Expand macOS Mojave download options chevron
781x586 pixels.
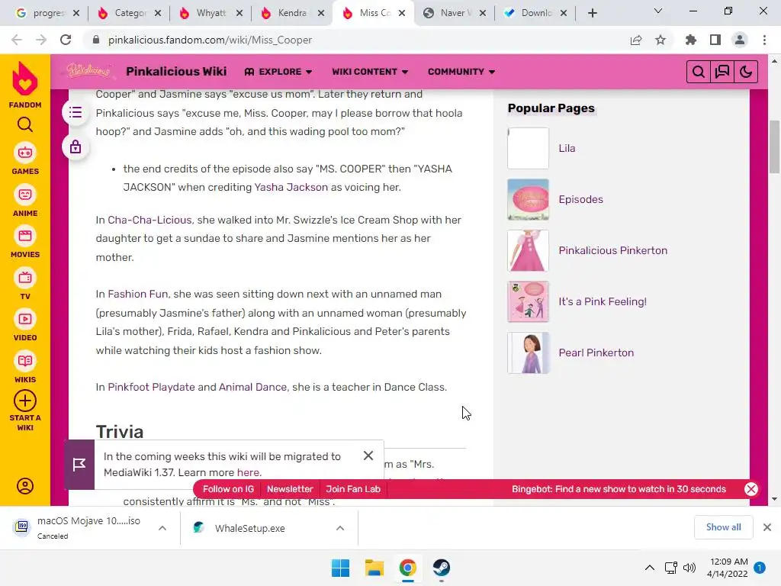[162, 528]
